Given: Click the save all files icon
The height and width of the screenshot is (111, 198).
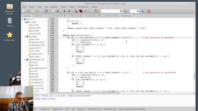Looking at the screenshot, I should 46,11.
